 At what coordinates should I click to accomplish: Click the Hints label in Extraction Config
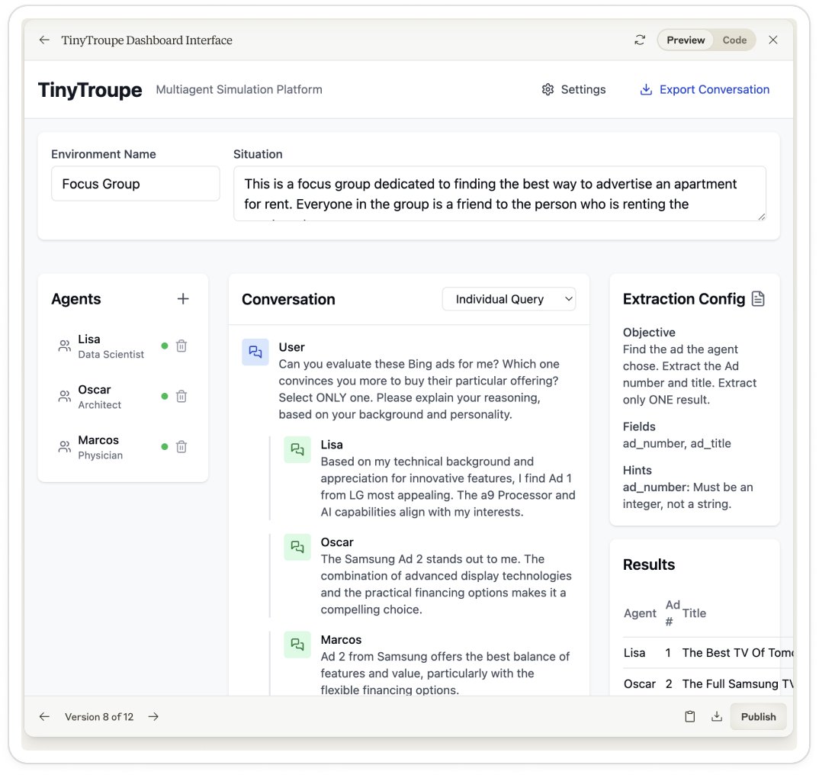pos(638,471)
